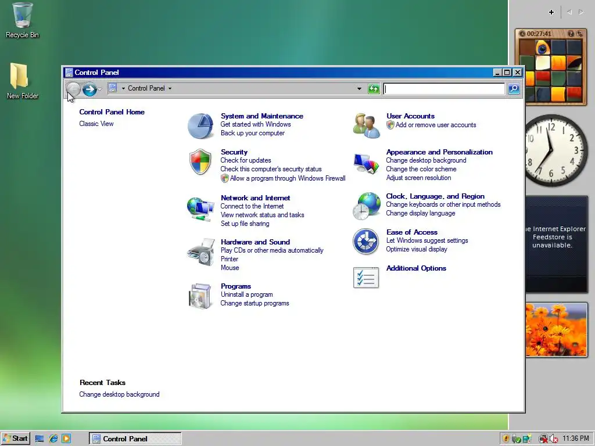Image resolution: width=595 pixels, height=446 pixels.
Task: Click the Add or remove user accounts link
Action: point(436,125)
